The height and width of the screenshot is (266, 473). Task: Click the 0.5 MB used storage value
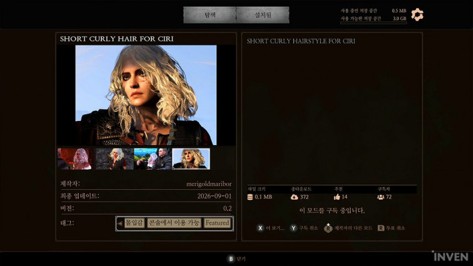399,11
